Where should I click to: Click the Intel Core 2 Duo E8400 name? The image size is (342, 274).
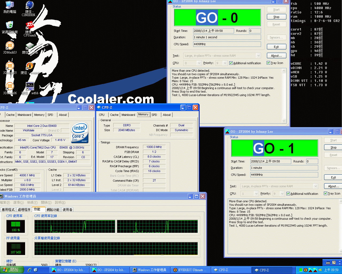coord(42,126)
